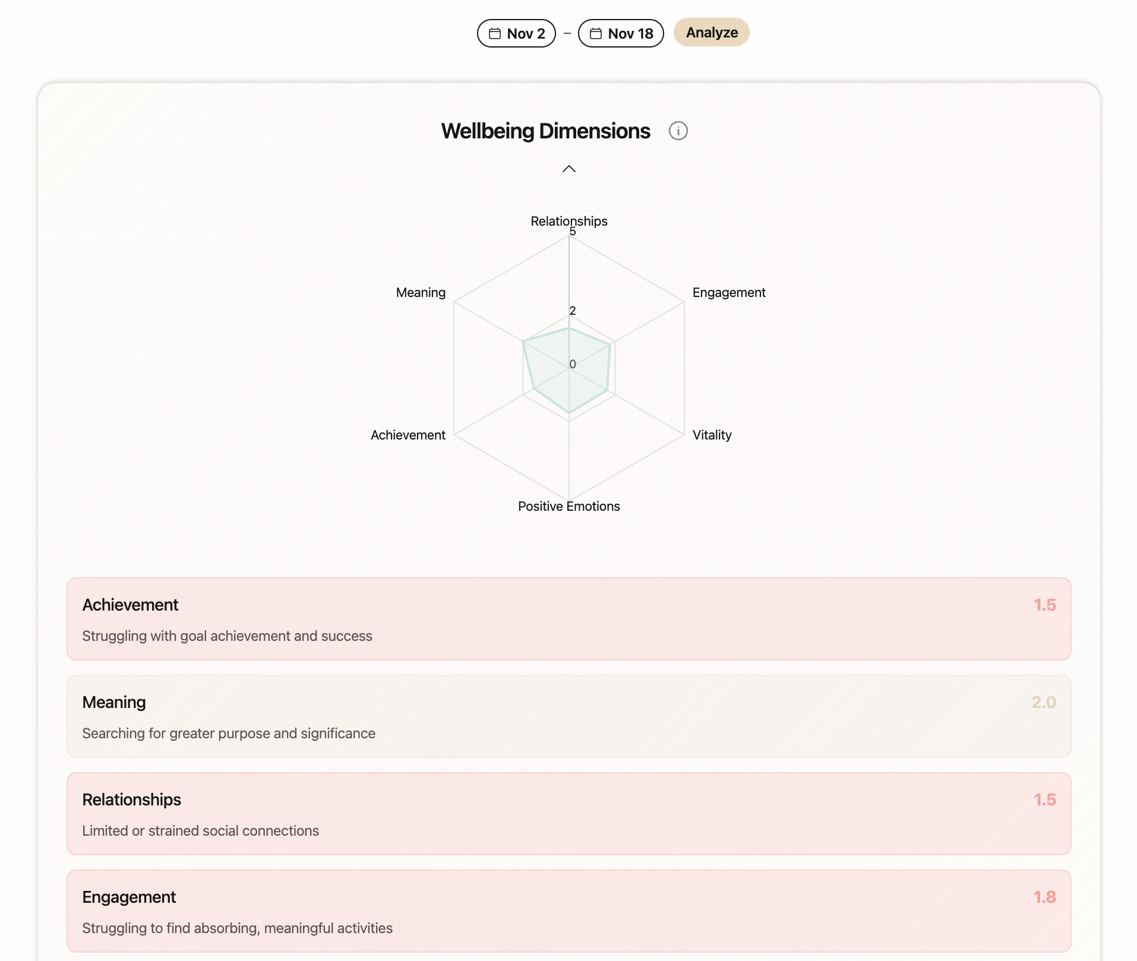1137x961 pixels.
Task: Open the Meaning dimension card
Action: pos(568,716)
